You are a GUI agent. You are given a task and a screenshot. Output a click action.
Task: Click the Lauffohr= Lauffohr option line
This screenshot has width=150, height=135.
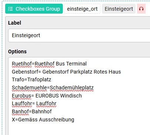pos(34,104)
